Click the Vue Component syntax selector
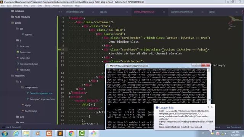The width and height of the screenshot is (244, 137). pyautogui.click(x=234, y=127)
